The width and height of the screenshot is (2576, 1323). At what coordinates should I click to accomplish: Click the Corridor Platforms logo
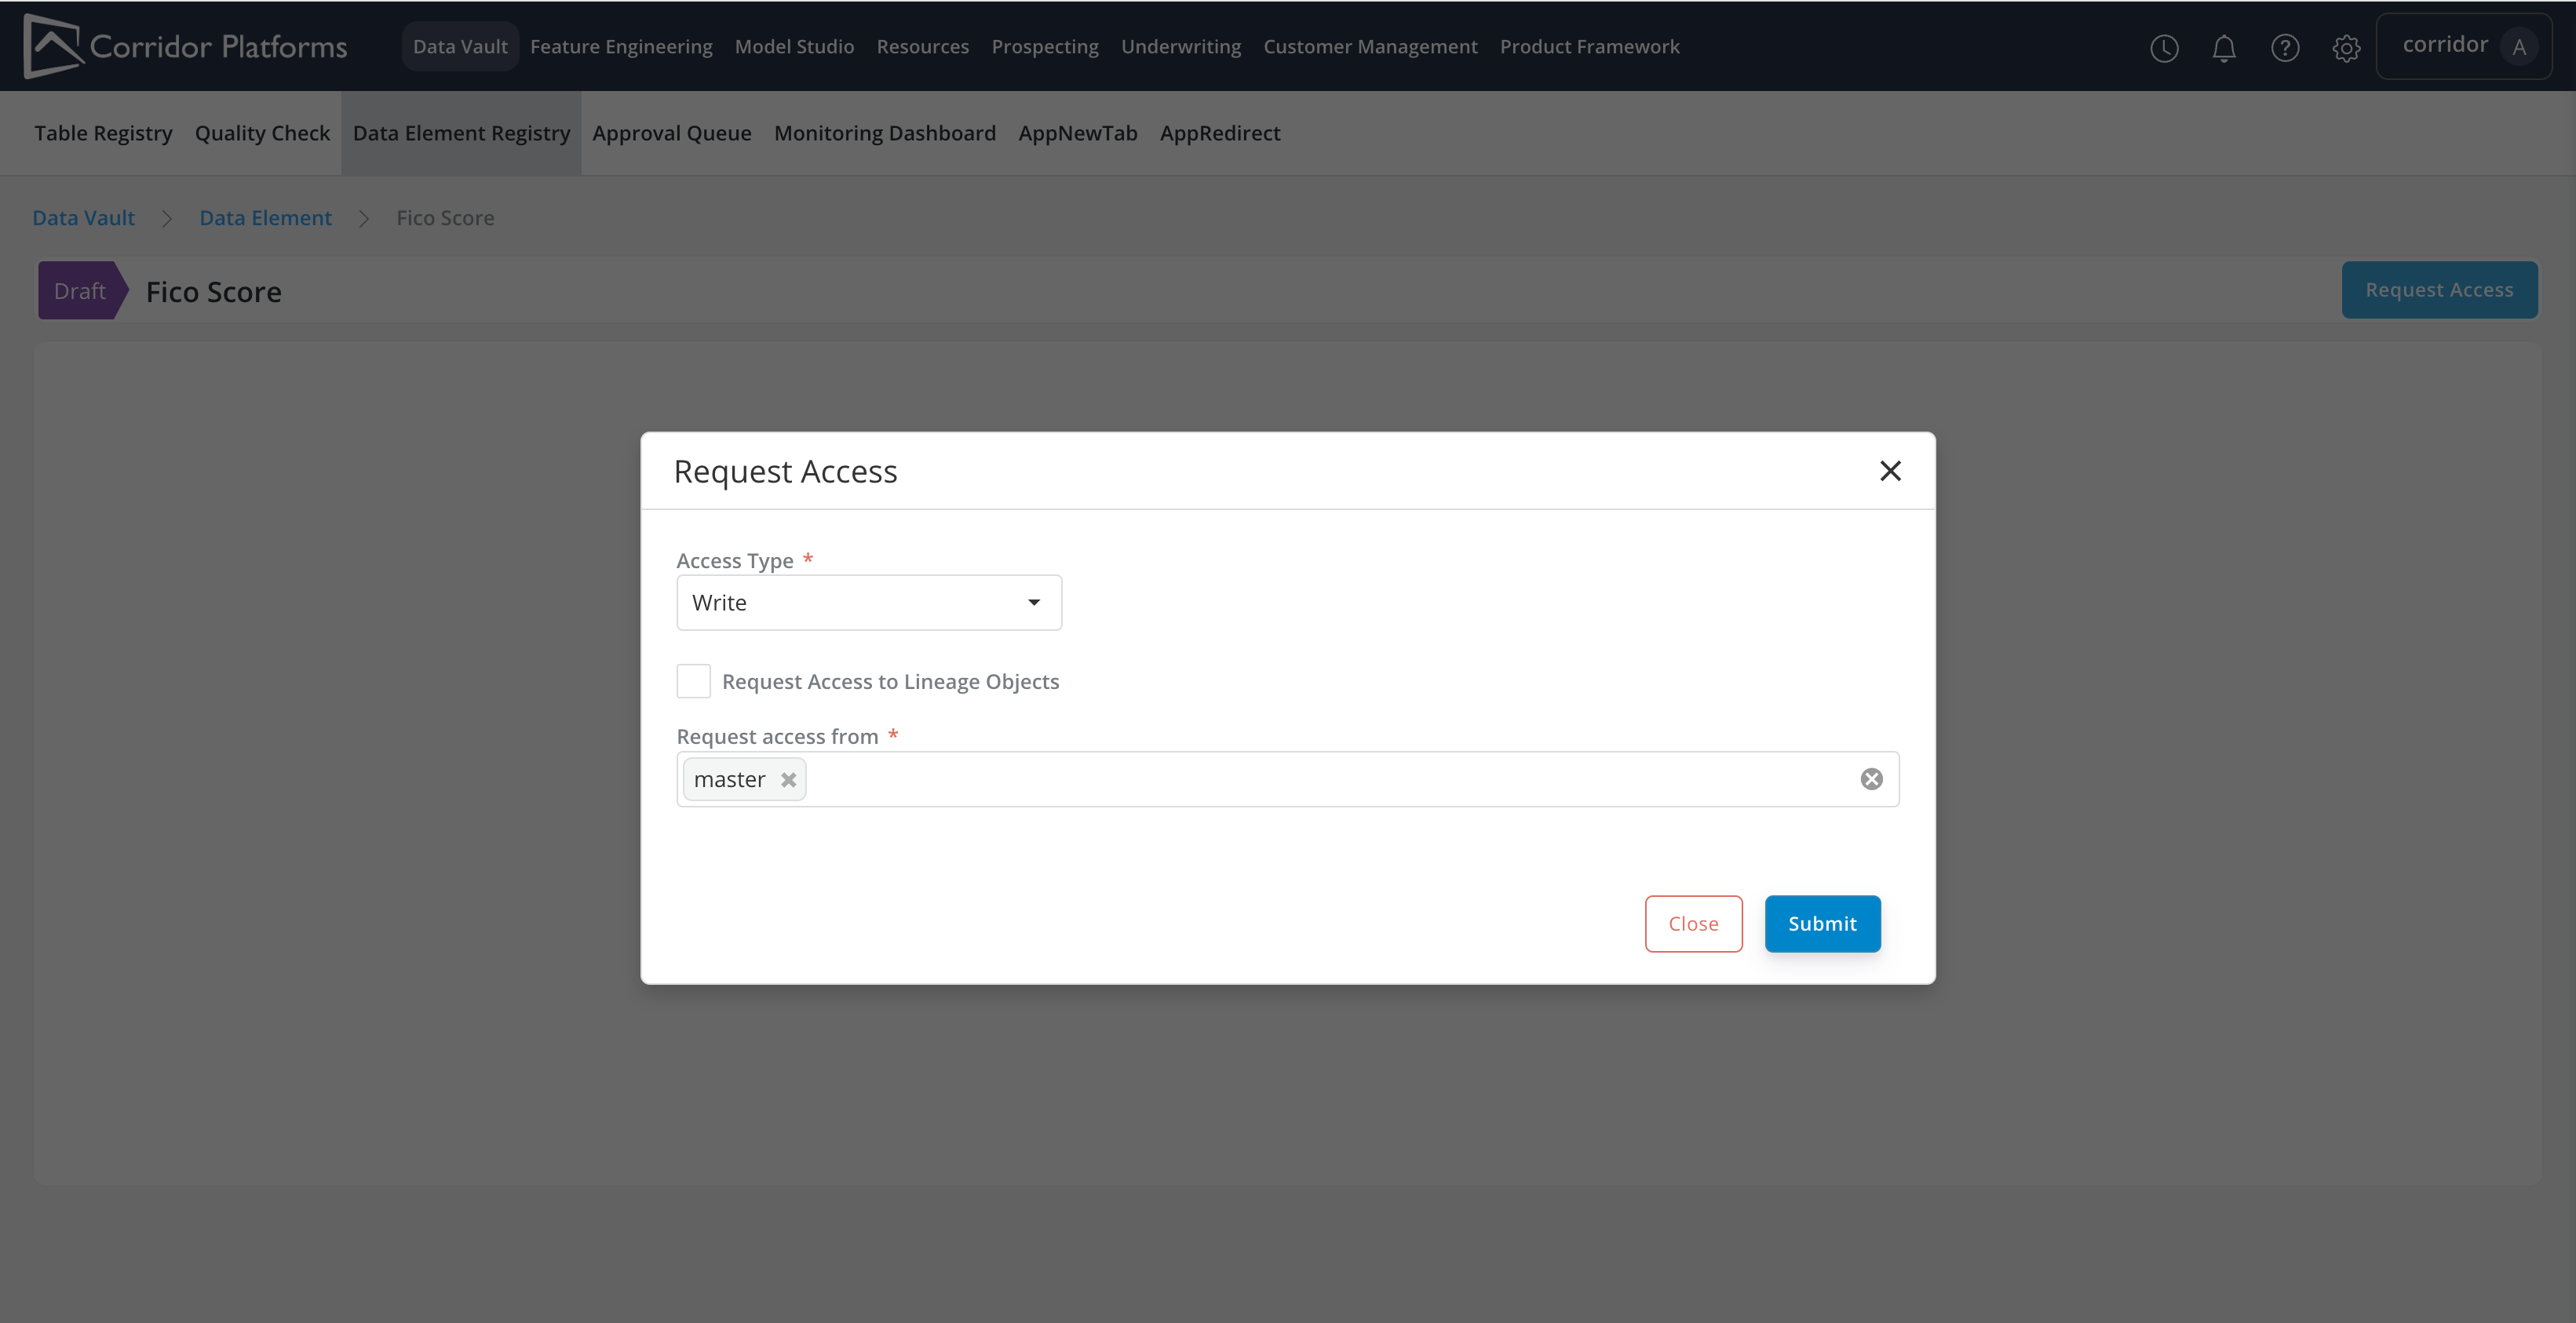pyautogui.click(x=186, y=46)
